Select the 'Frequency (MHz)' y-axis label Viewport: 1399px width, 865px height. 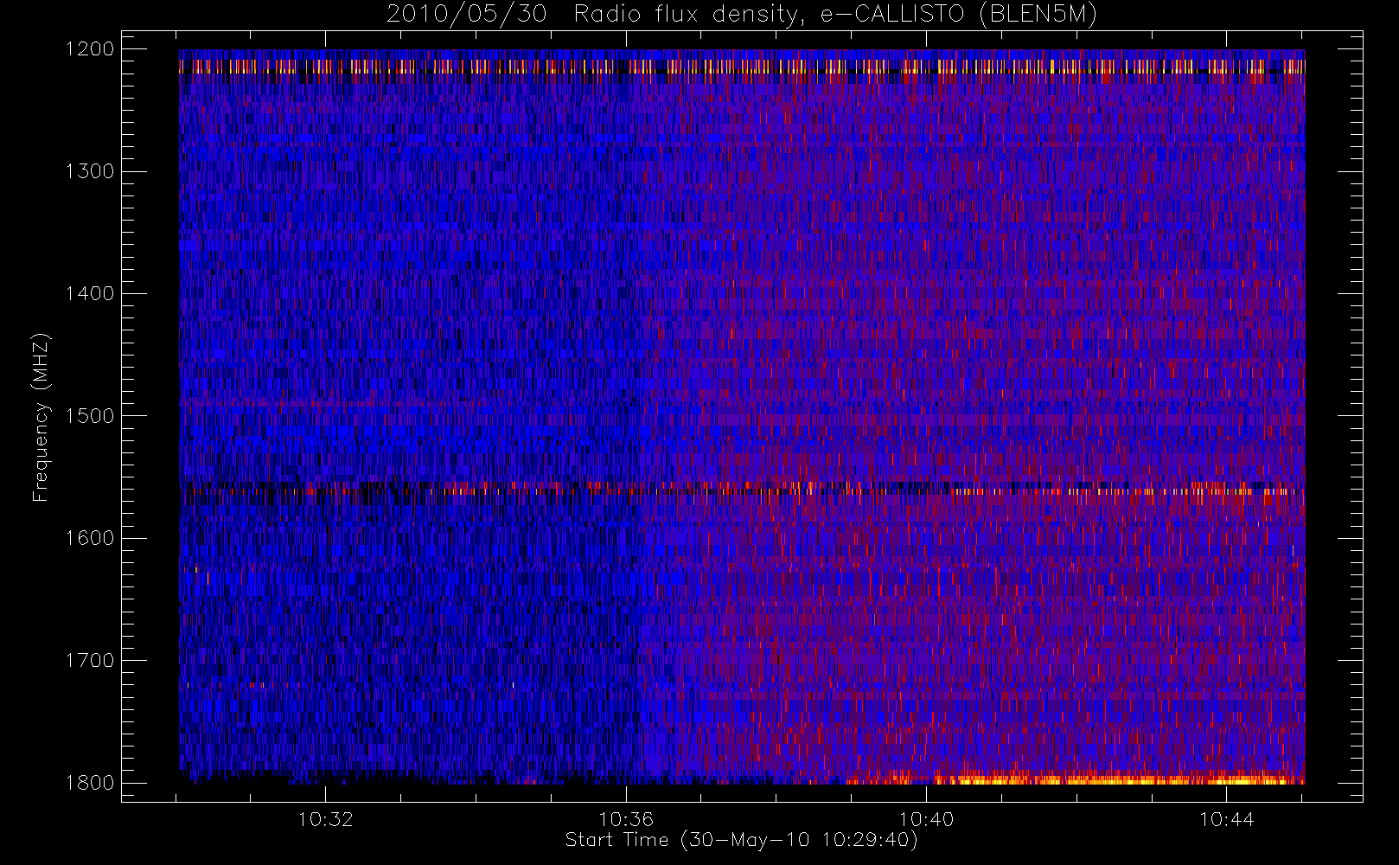coord(41,418)
